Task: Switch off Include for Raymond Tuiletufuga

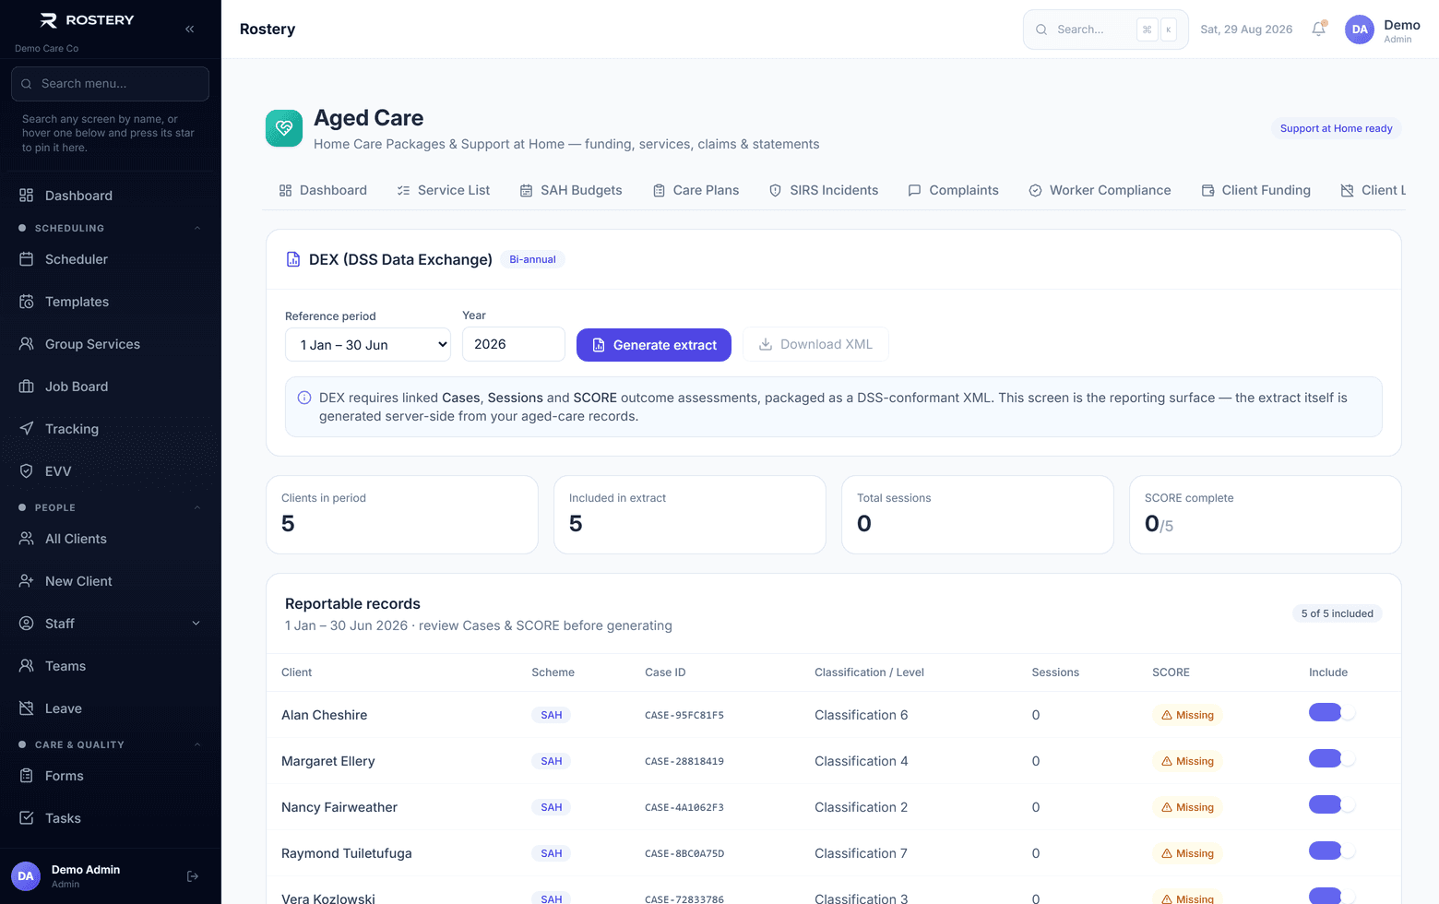Action: click(x=1332, y=851)
